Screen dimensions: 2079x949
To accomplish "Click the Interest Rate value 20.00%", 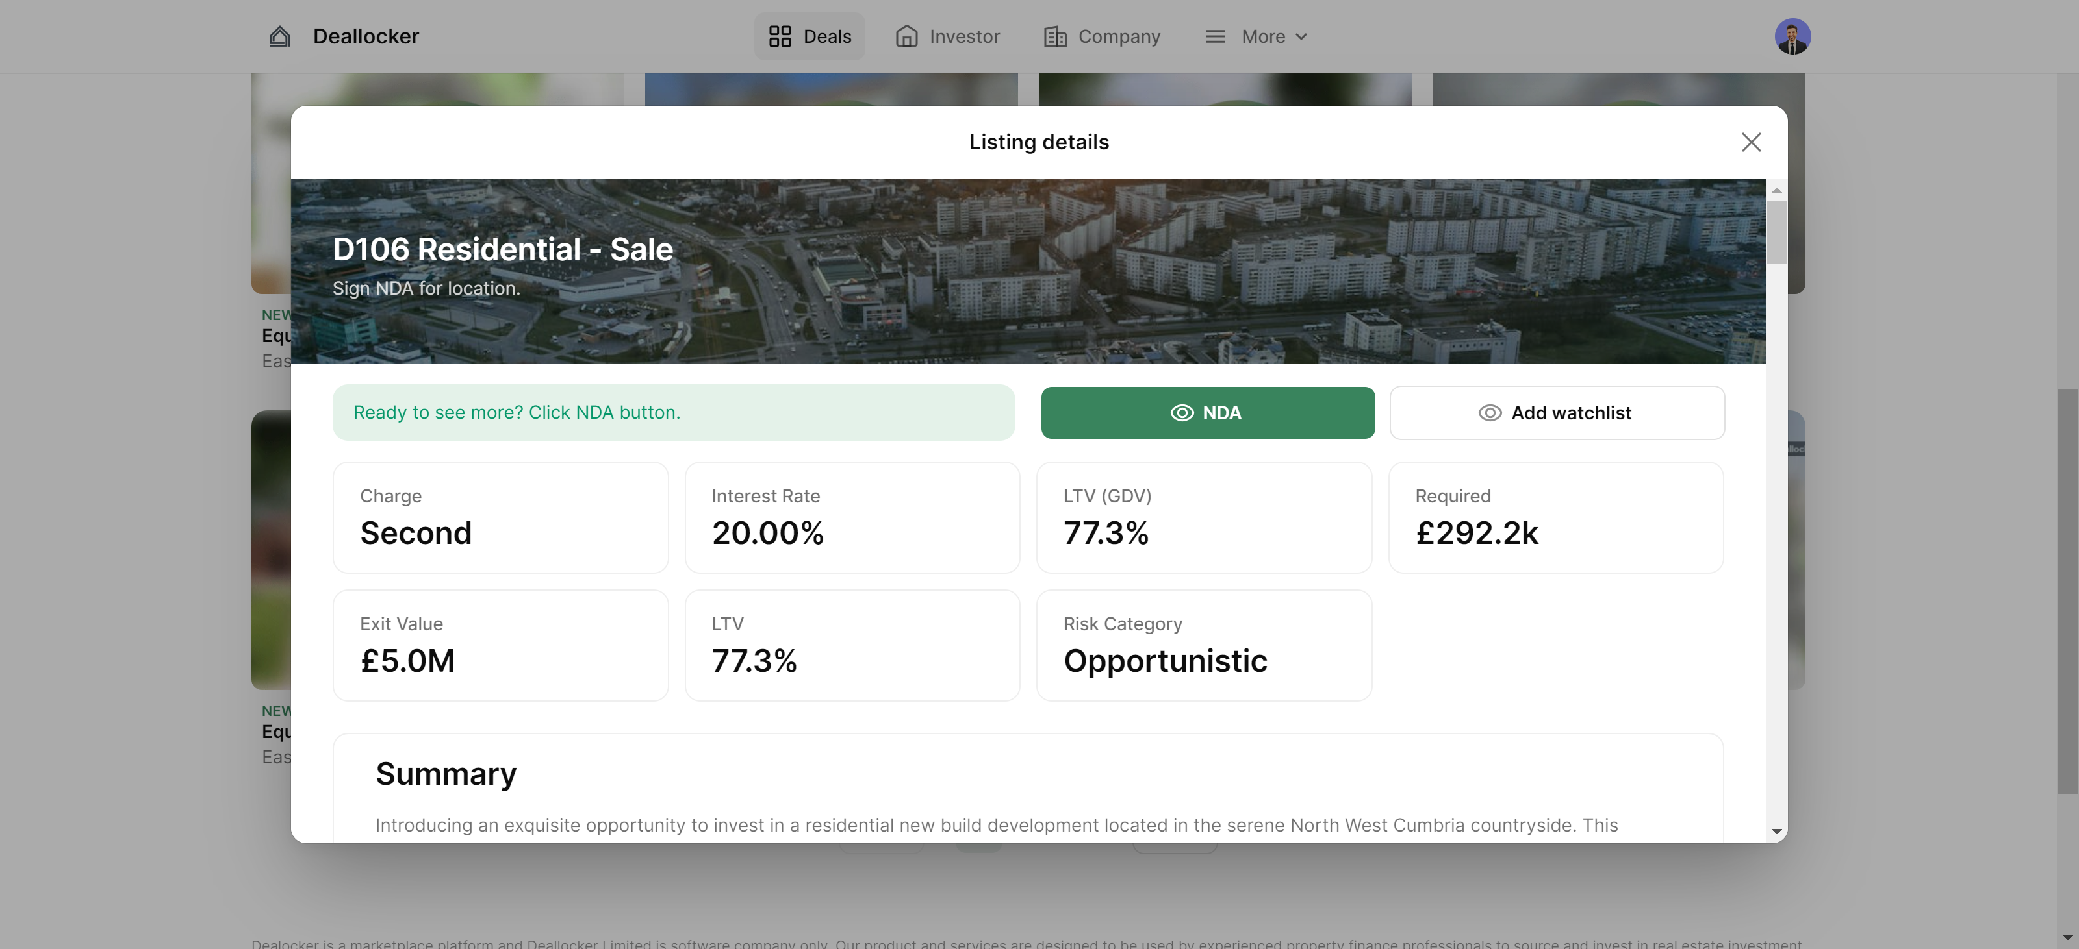I will point(767,533).
